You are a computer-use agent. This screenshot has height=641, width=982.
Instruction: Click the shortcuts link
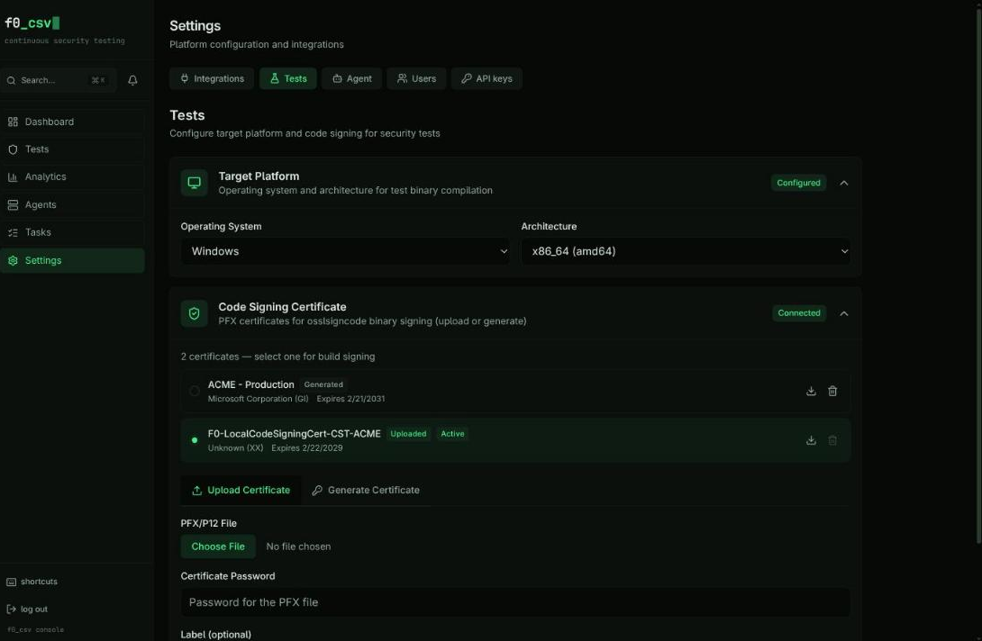pyautogui.click(x=39, y=582)
